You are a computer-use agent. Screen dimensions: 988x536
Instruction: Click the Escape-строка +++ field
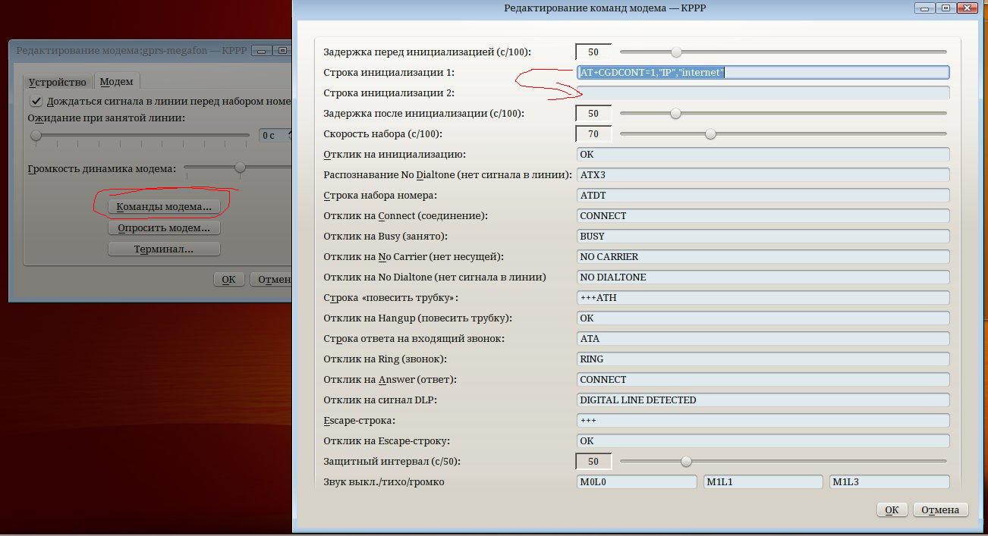(x=763, y=421)
